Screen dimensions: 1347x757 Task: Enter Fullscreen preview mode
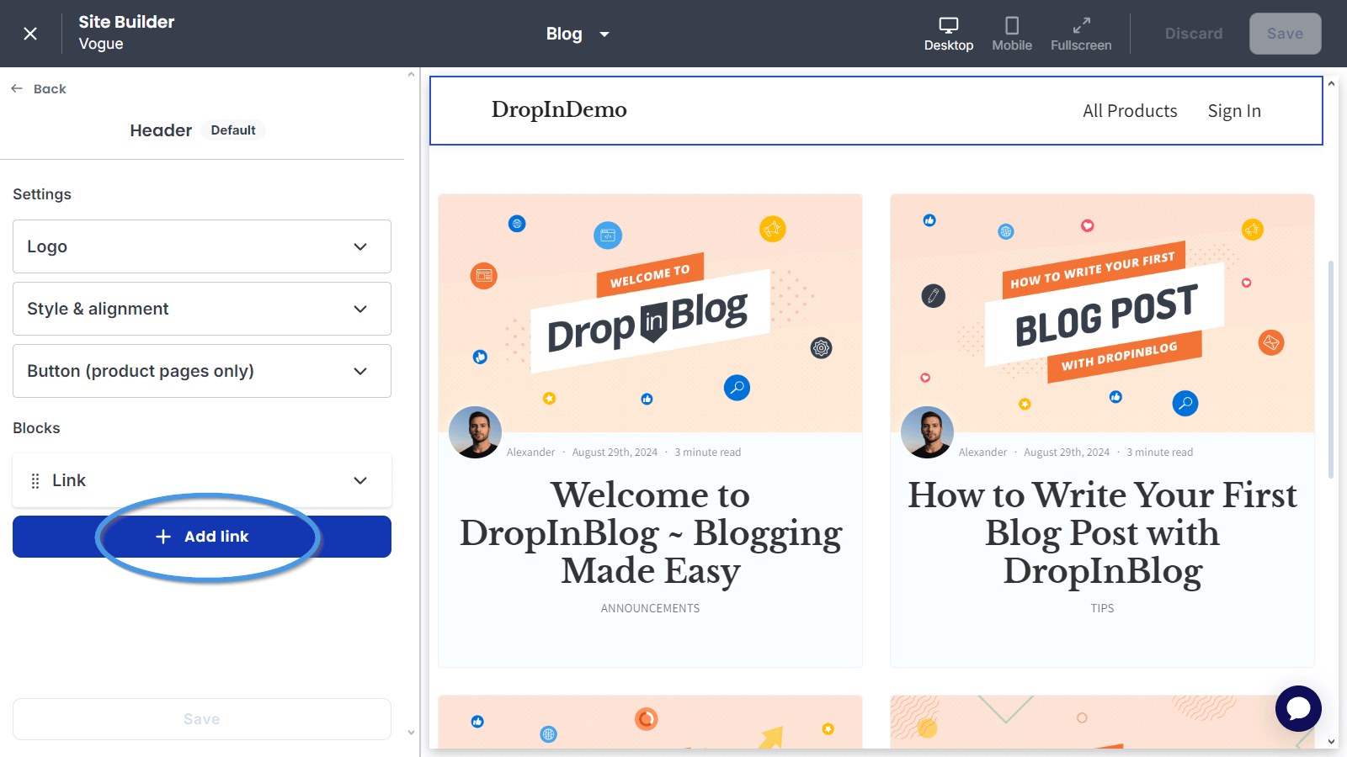coord(1081,34)
